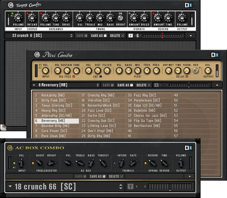Click Save As in Twang Combo
Image resolution: width=227 pixels, height=198 pixels.
click(x=99, y=36)
